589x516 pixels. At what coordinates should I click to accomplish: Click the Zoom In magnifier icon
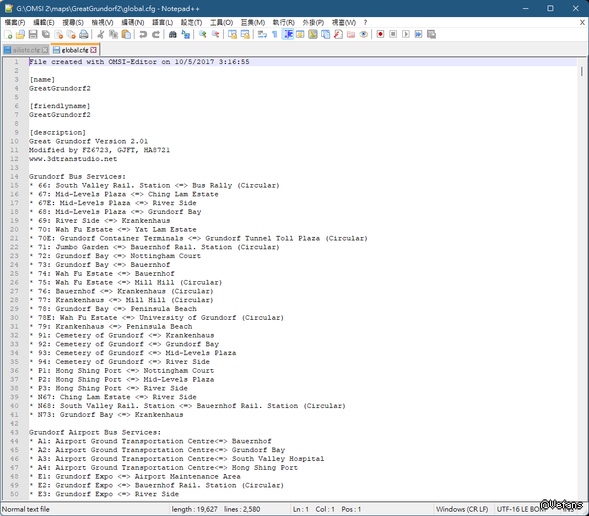tap(203, 34)
